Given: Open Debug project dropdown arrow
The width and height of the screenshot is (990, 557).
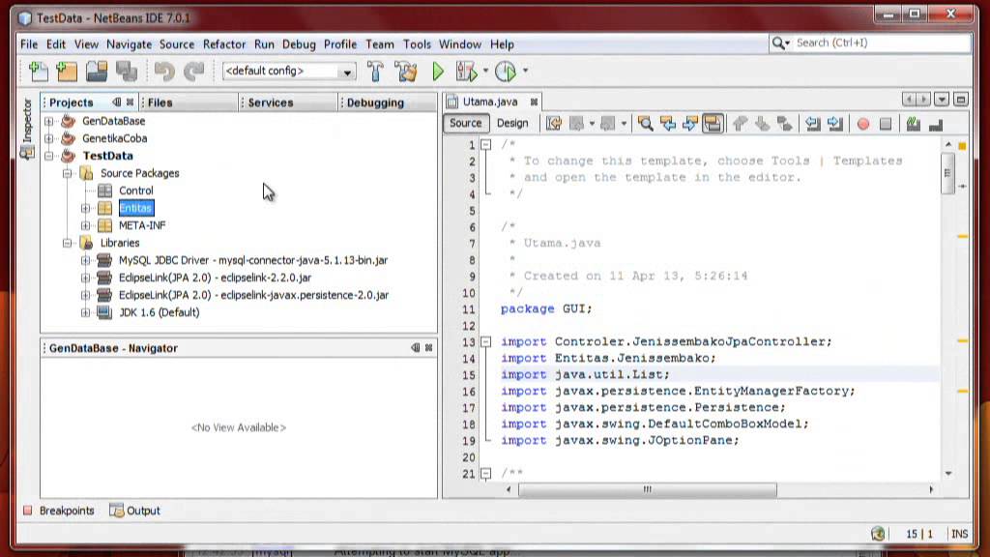Looking at the screenshot, I should [x=485, y=71].
